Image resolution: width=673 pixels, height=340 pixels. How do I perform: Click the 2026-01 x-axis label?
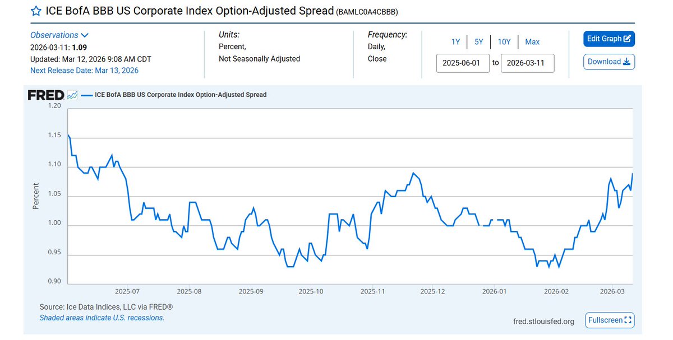point(495,291)
